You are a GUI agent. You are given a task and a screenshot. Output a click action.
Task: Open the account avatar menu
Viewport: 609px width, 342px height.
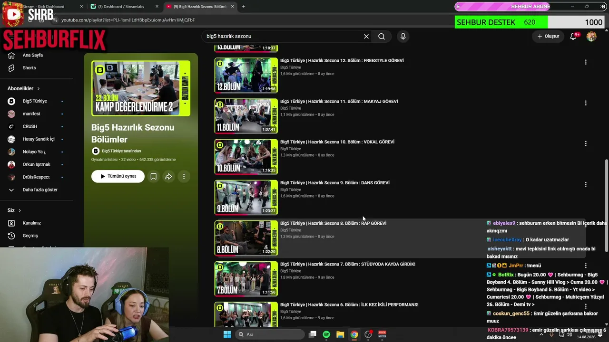591,37
